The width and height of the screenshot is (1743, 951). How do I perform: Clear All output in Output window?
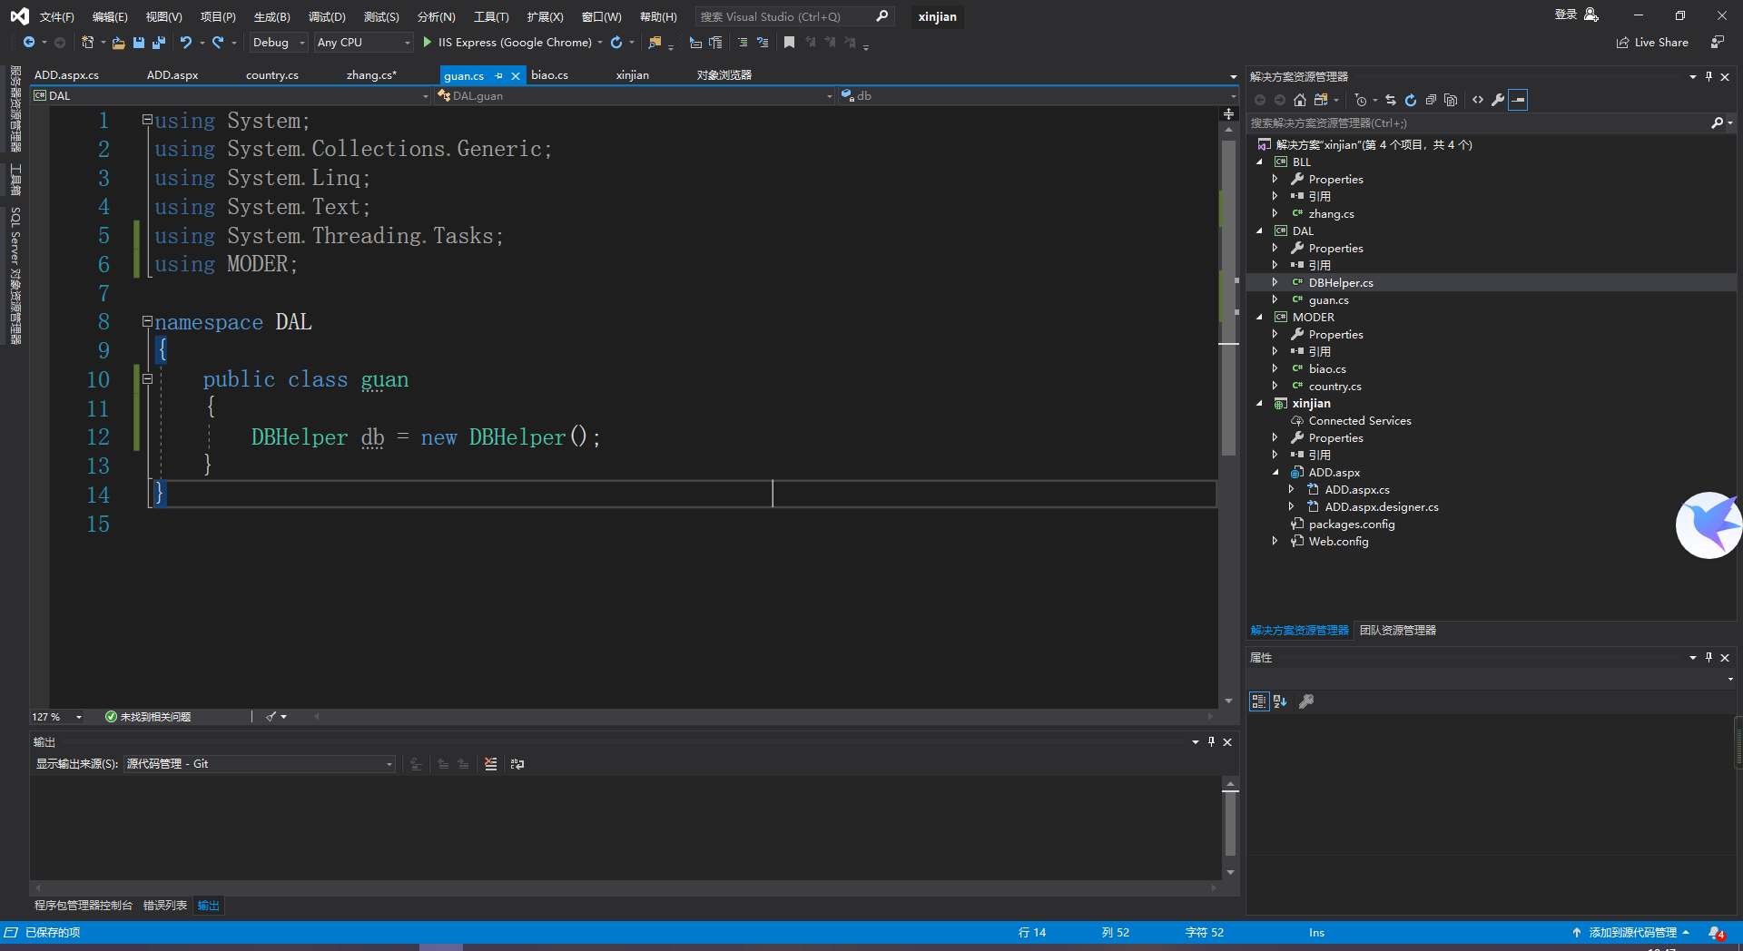491,764
